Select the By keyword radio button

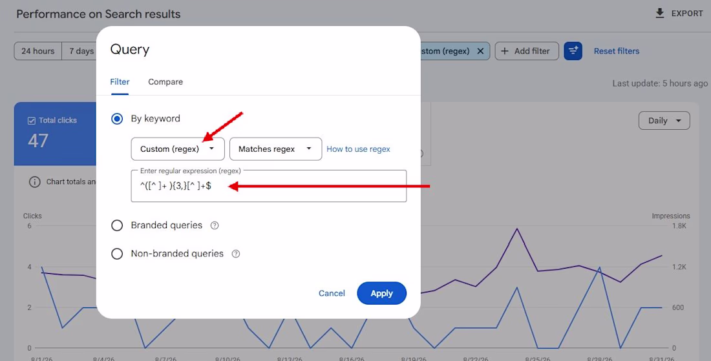(117, 119)
